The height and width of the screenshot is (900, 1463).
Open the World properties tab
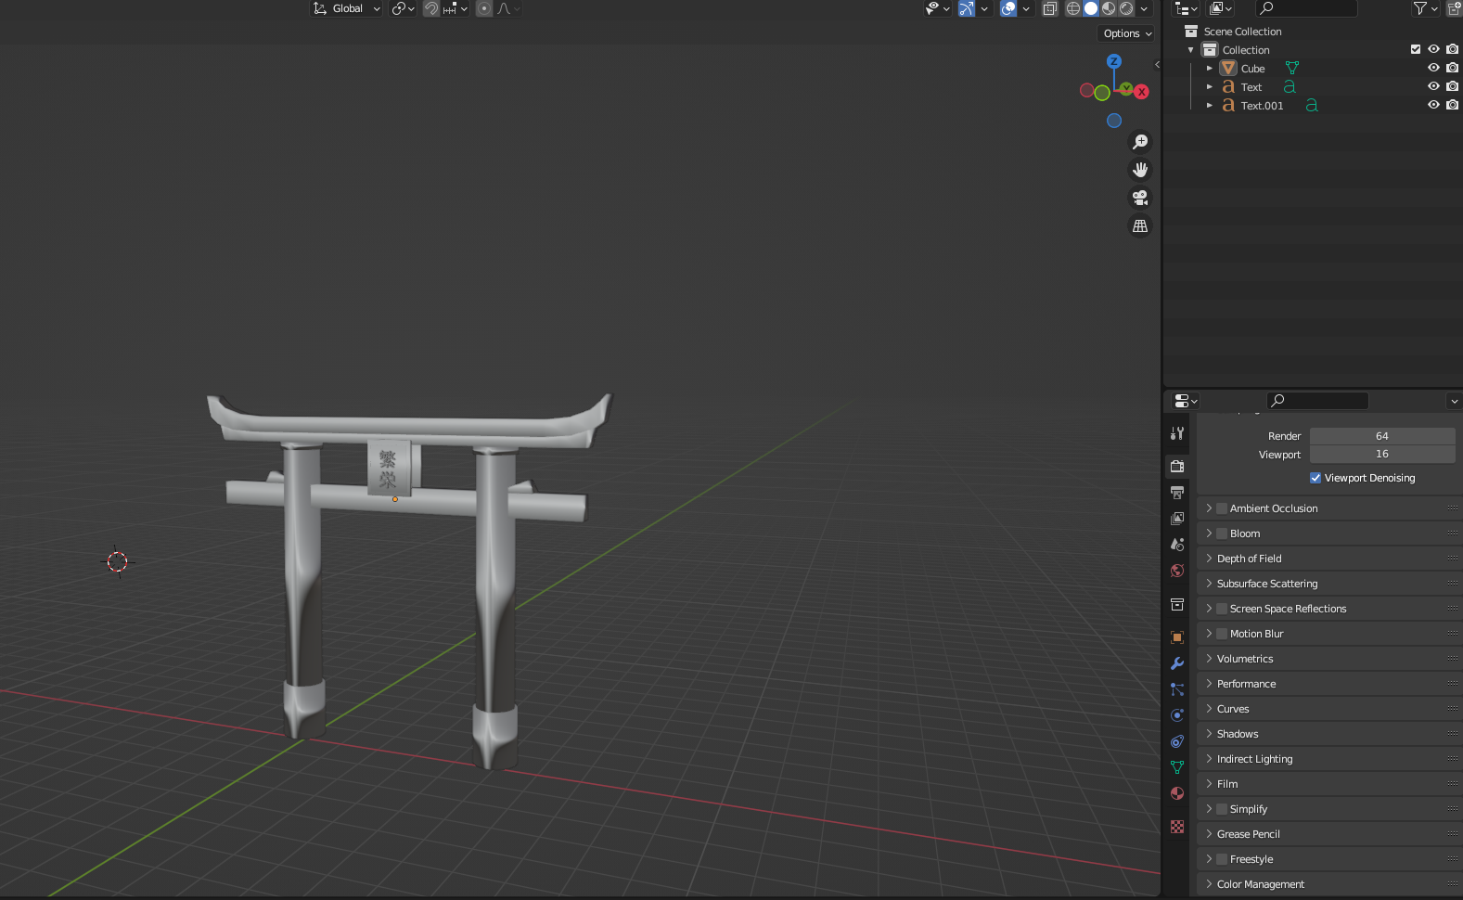1177,571
